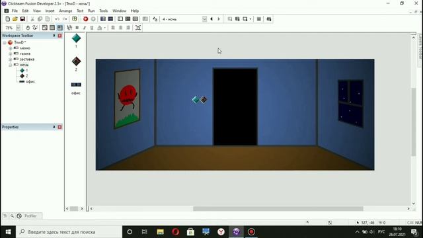Align text to the left

point(113,28)
